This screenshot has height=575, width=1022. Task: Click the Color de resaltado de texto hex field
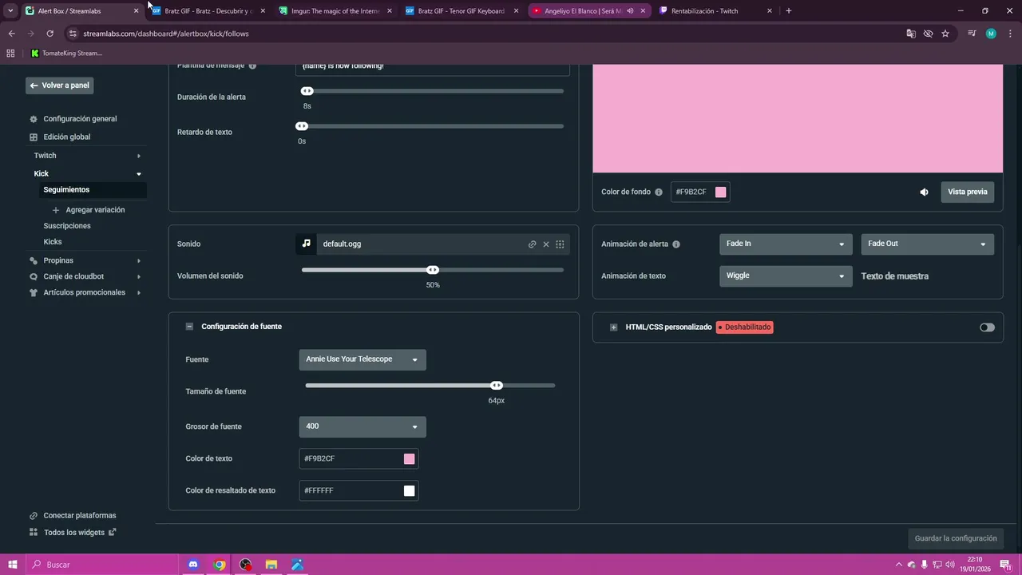[358, 490]
